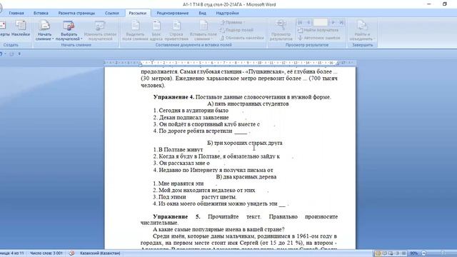Image resolution: width=457 pixels, height=257 pixels.
Task: Open the Надстройки tab
Action: pyautogui.click(x=227, y=13)
